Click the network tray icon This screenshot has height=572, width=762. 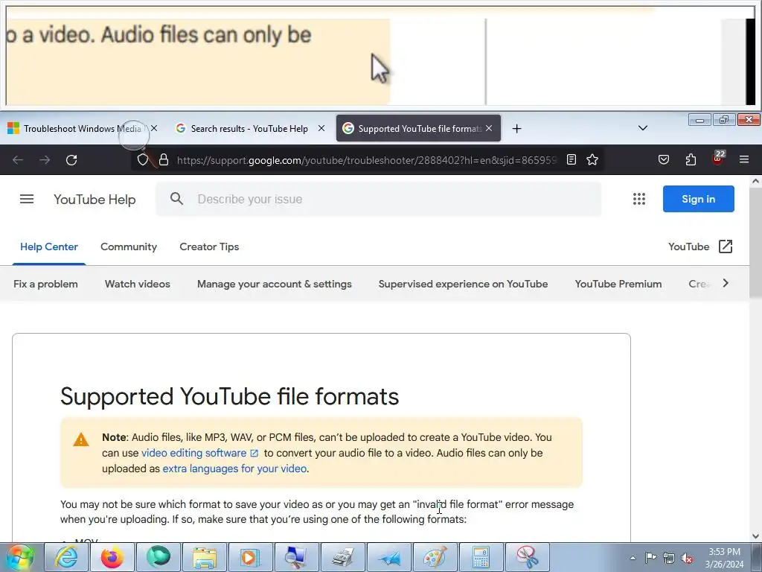point(669,558)
